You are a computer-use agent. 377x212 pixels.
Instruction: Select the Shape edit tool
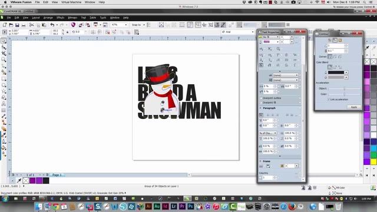[4, 47]
